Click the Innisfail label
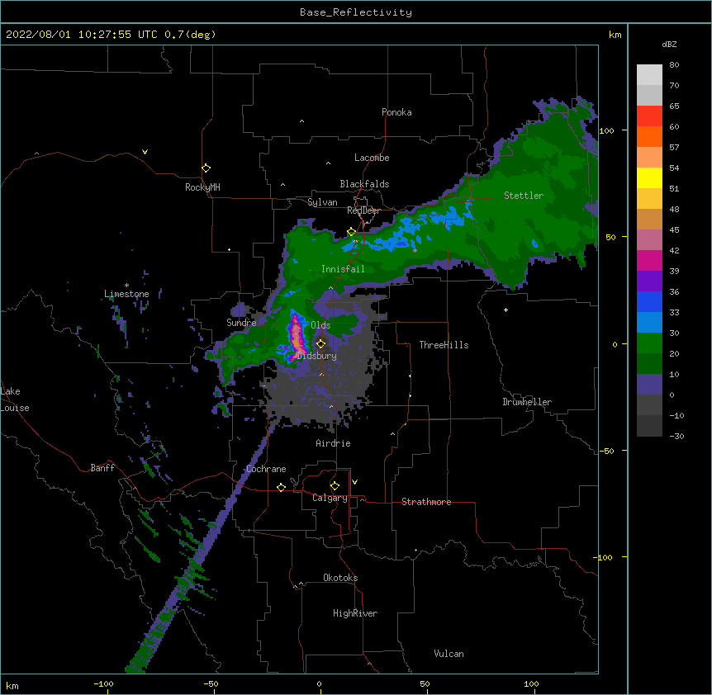This screenshot has width=712, height=695. (x=343, y=269)
